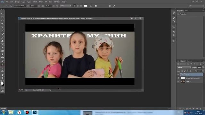Open the layer filter Kind dropdown

(181, 64)
